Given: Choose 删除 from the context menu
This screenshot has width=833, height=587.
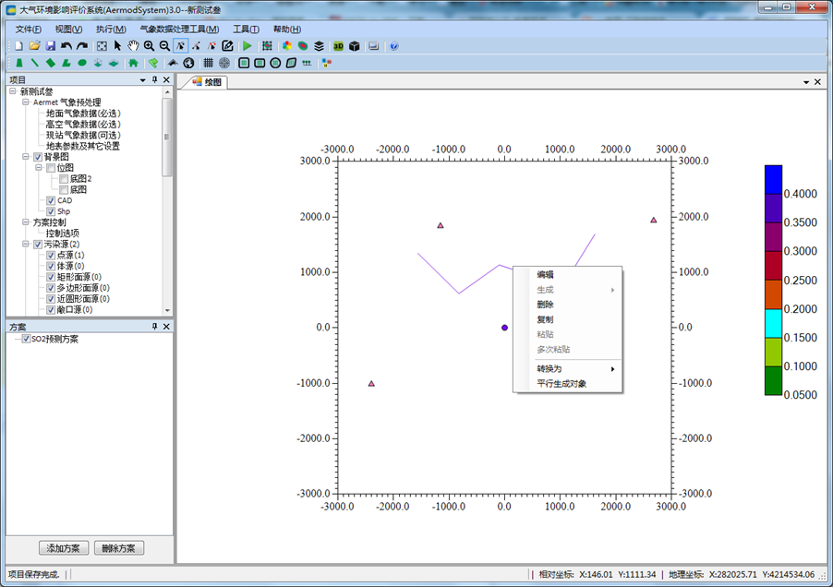Looking at the screenshot, I should [x=545, y=304].
